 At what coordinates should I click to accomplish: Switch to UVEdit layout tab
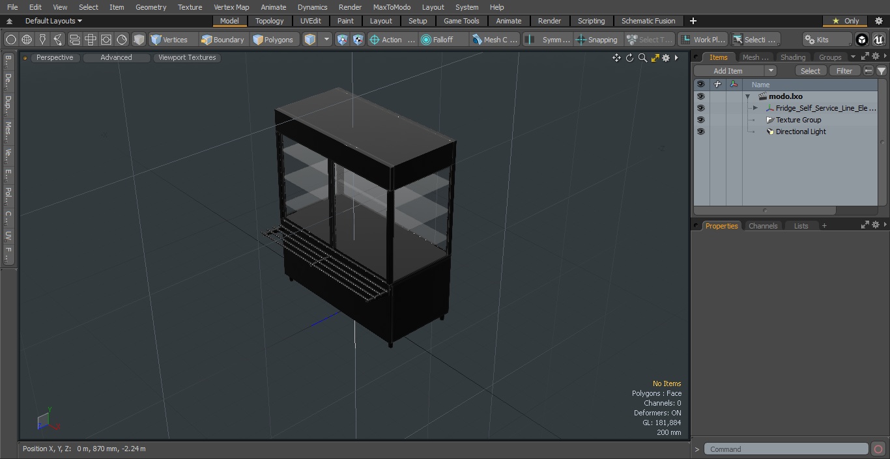[311, 21]
